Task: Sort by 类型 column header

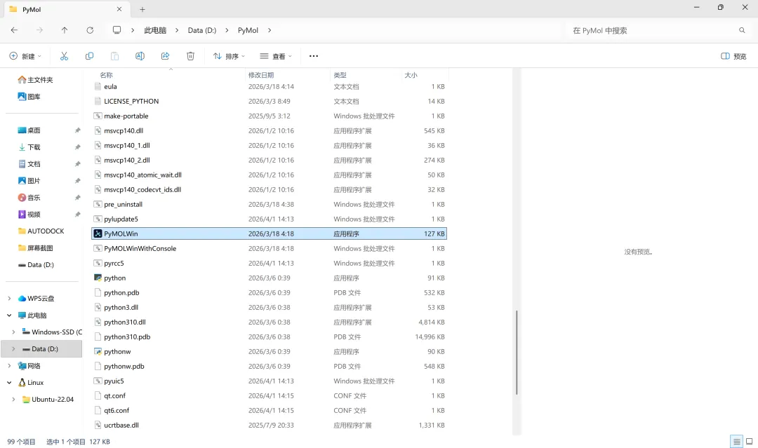Action: click(x=340, y=75)
